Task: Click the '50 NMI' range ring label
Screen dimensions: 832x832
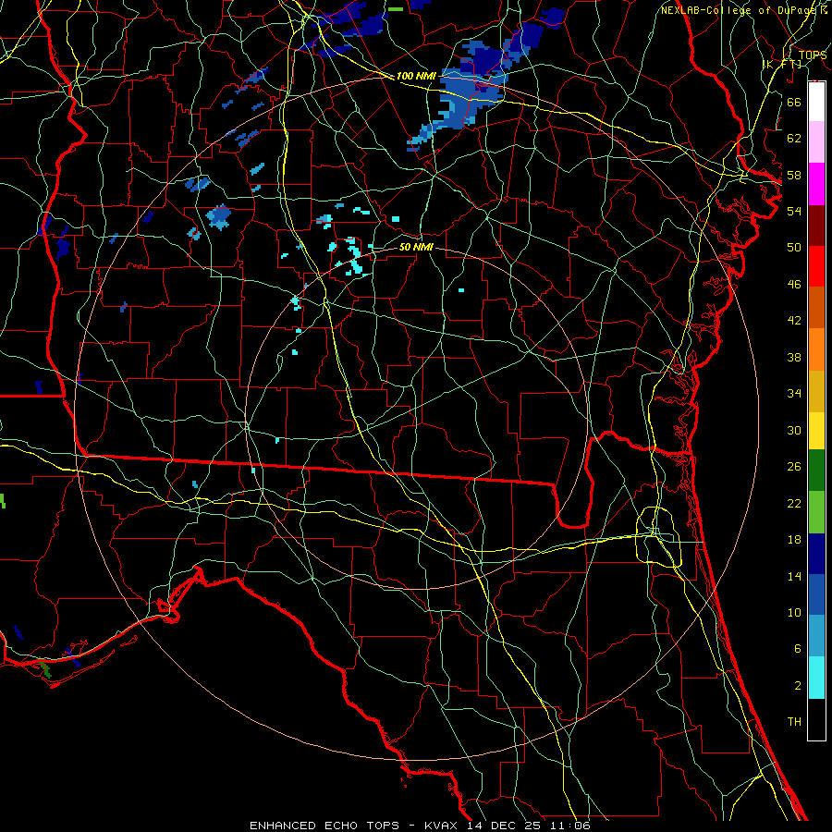Action: (416, 247)
